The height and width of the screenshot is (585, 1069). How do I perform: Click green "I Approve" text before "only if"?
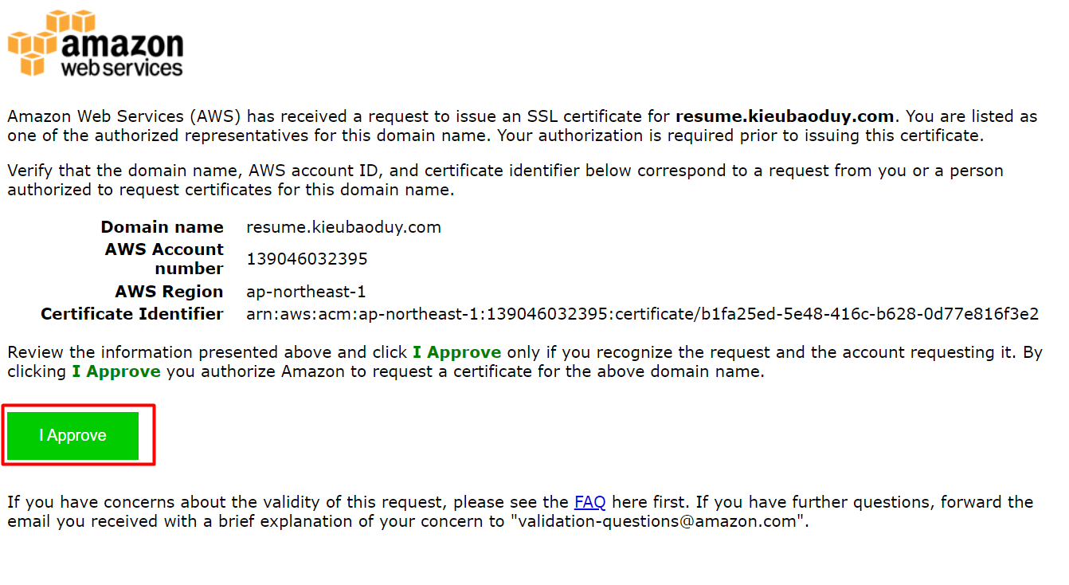pyautogui.click(x=456, y=352)
